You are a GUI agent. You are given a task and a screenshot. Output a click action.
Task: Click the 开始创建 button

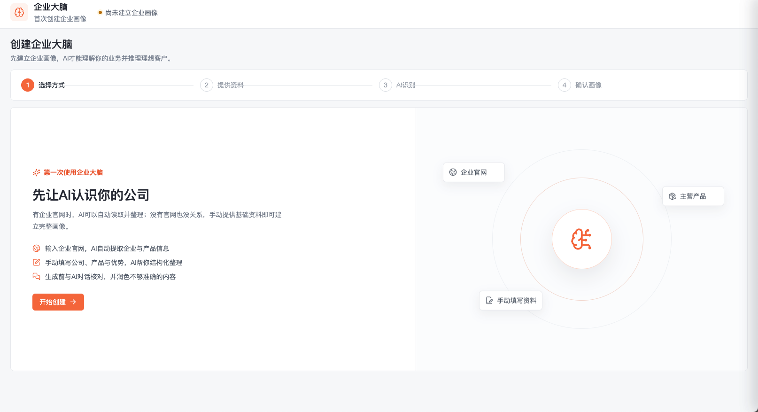coord(58,302)
